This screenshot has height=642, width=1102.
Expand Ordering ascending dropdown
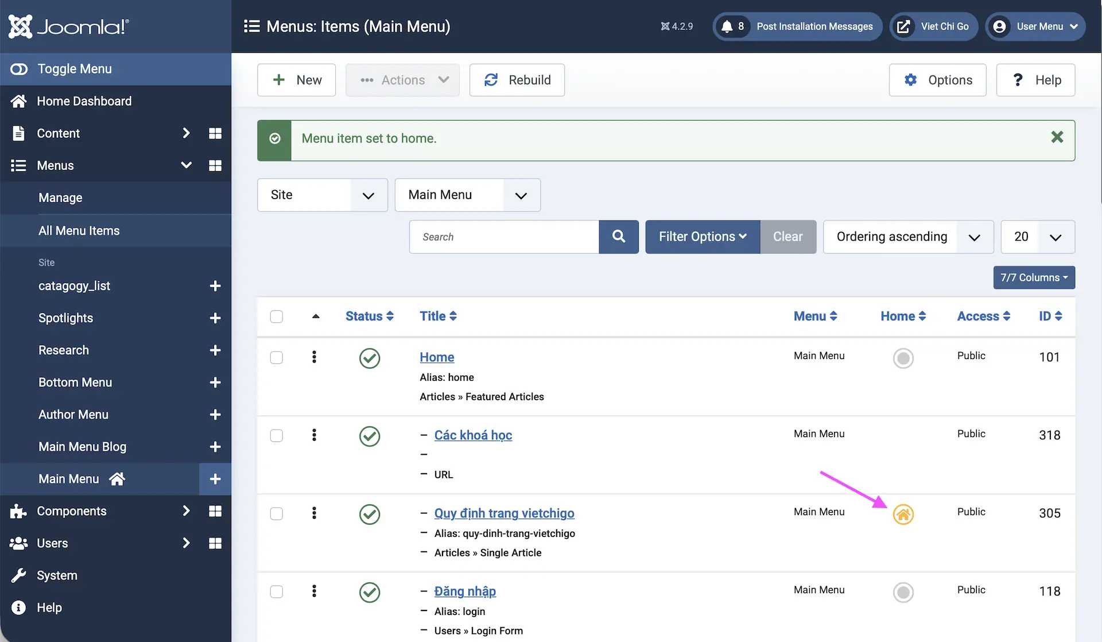click(x=907, y=237)
